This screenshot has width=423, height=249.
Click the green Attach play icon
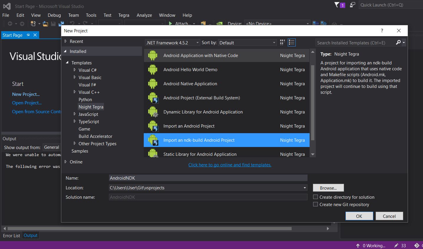[x=171, y=24]
